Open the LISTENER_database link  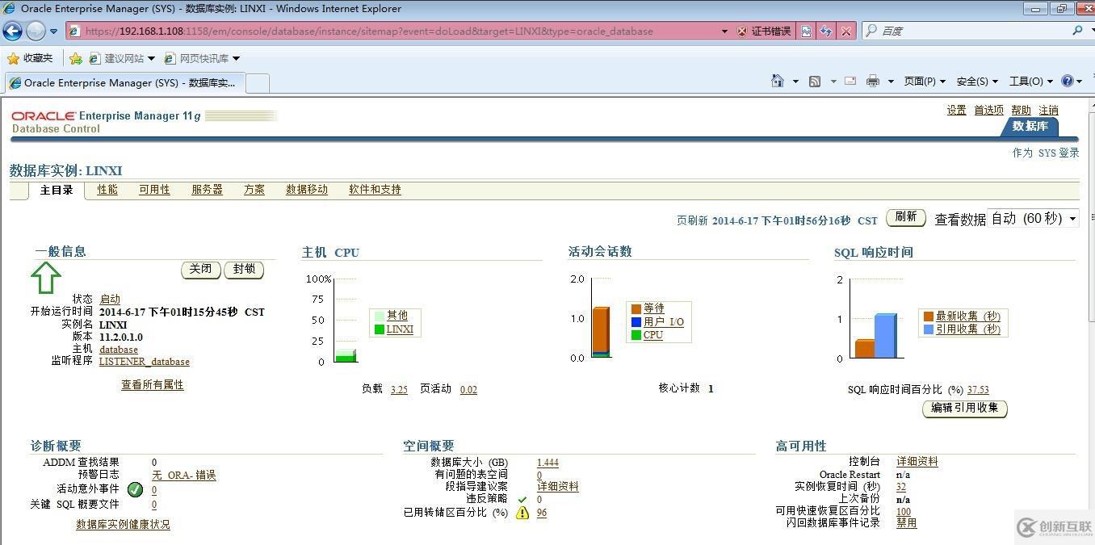coord(144,362)
